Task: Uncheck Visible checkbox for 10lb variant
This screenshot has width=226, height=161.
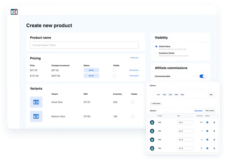Action: pyautogui.click(x=207, y=122)
